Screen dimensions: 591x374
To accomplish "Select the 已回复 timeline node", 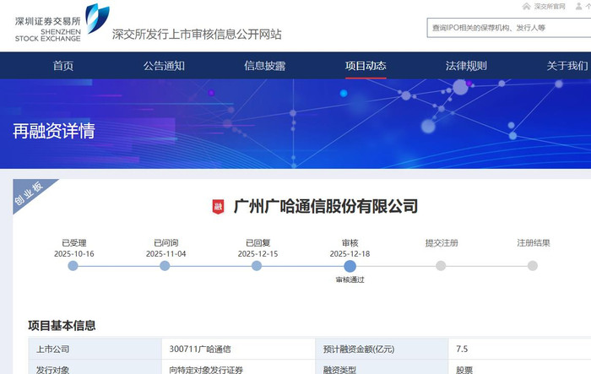I will (x=257, y=266).
